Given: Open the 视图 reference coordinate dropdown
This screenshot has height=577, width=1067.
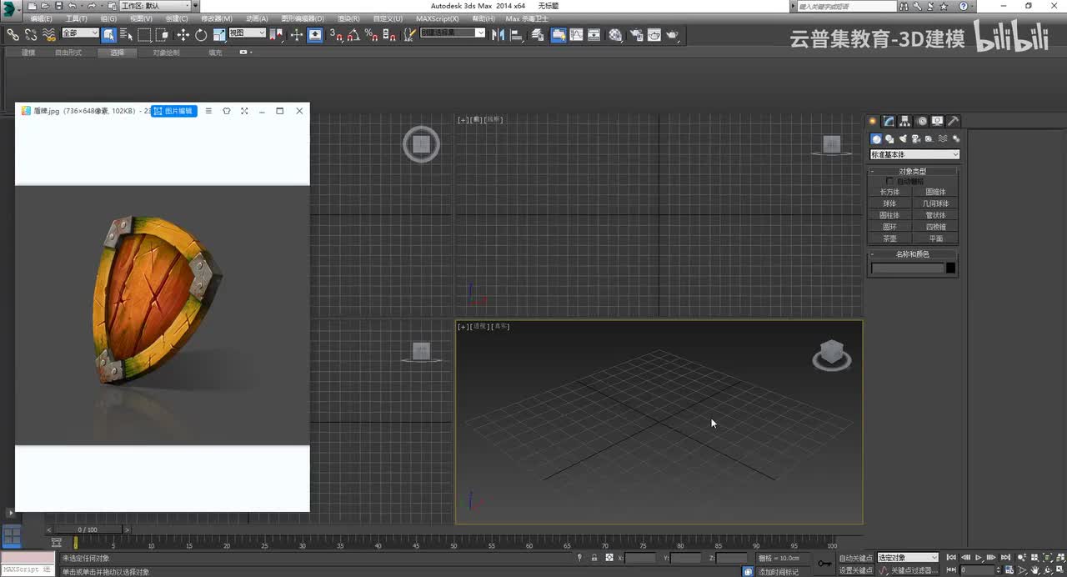Looking at the screenshot, I should click(x=247, y=33).
